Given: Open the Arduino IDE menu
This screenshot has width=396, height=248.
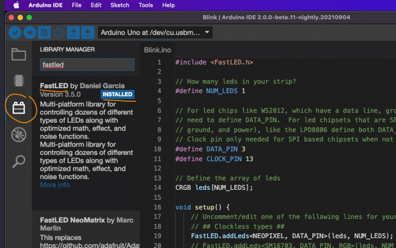Looking at the screenshot, I should (x=46, y=5).
